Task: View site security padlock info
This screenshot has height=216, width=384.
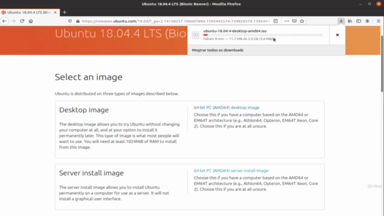Action: point(77,21)
